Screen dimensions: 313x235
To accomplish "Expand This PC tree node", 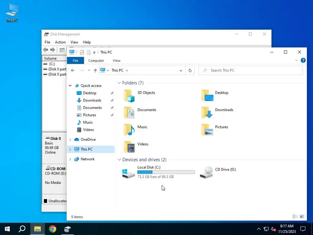I will point(70,149).
